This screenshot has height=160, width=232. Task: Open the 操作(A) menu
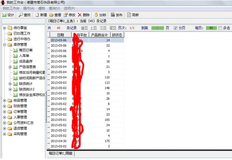(29, 8)
